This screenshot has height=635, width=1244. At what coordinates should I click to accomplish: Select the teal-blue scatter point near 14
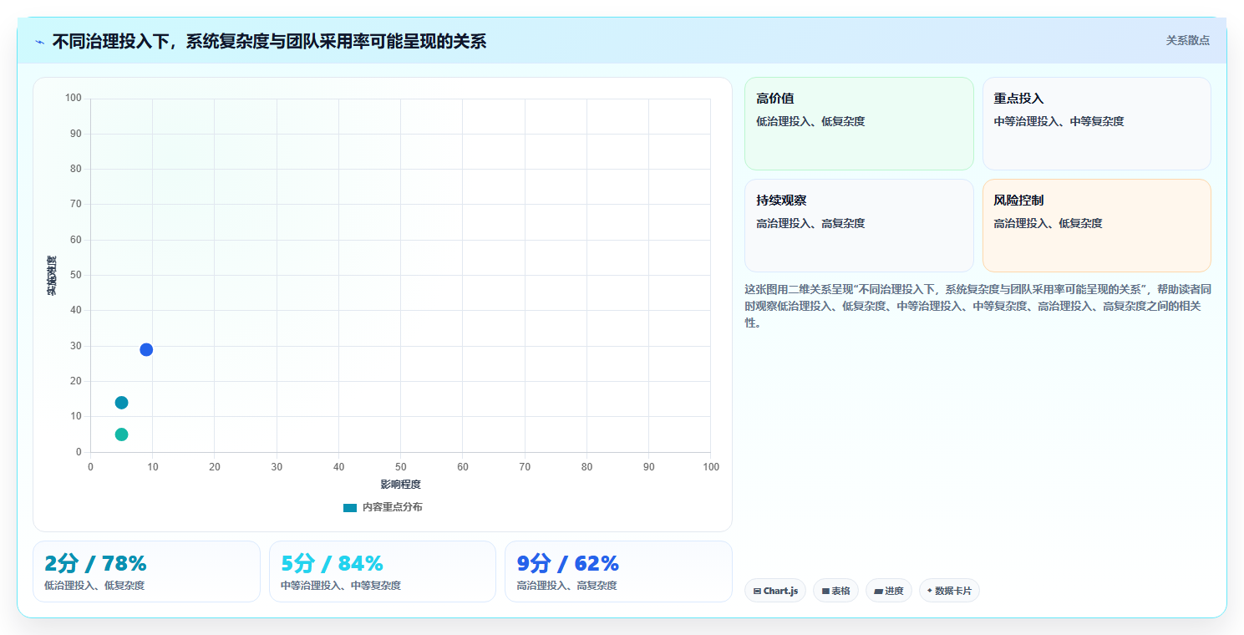tap(121, 403)
